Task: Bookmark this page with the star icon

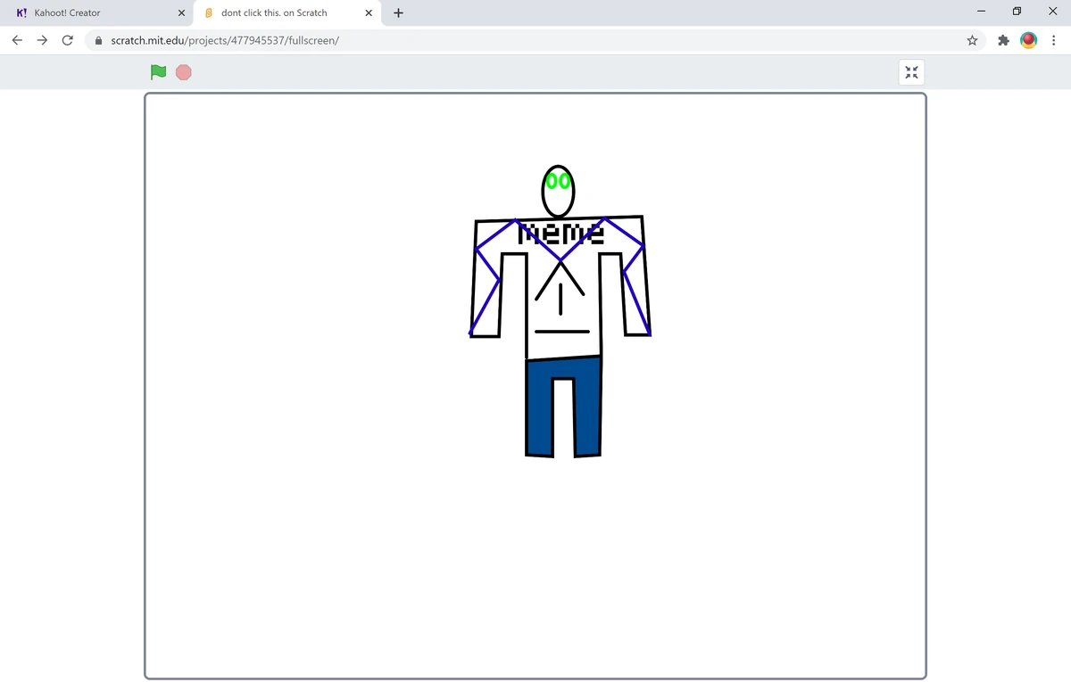Action: tap(972, 40)
